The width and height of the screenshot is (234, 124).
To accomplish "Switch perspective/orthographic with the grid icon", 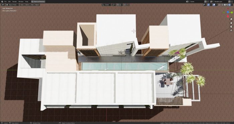I will pos(231,30).
